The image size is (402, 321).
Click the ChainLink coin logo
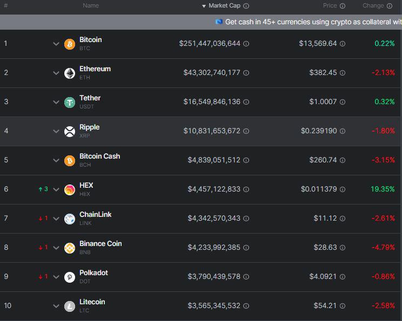[x=70, y=219]
